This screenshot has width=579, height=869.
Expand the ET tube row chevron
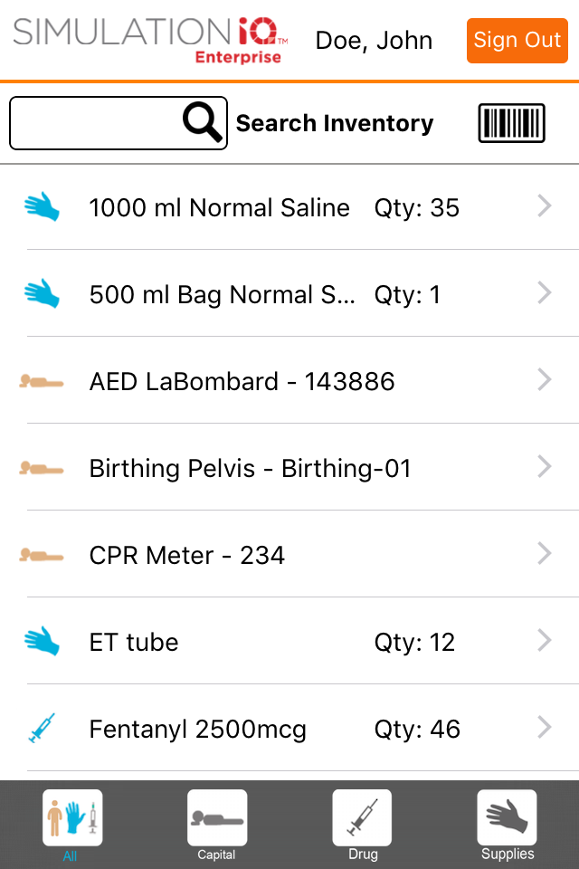(545, 640)
